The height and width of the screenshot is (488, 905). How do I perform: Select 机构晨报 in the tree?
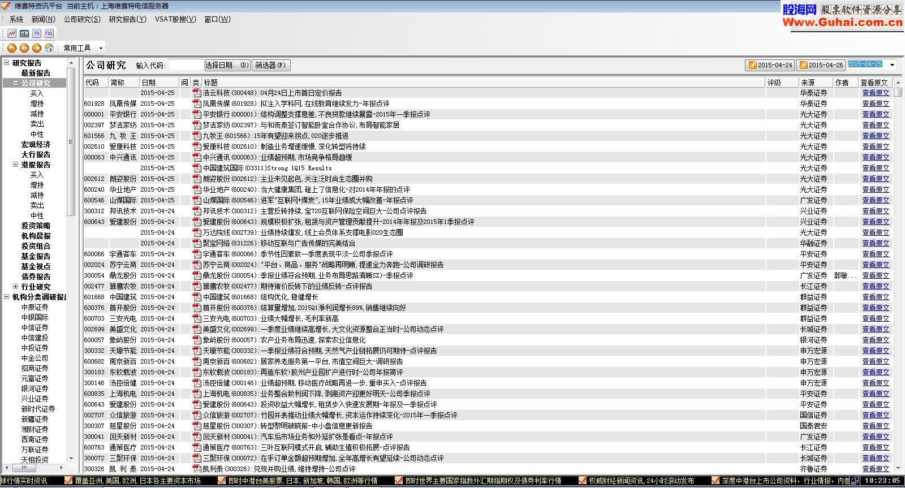pyautogui.click(x=36, y=236)
